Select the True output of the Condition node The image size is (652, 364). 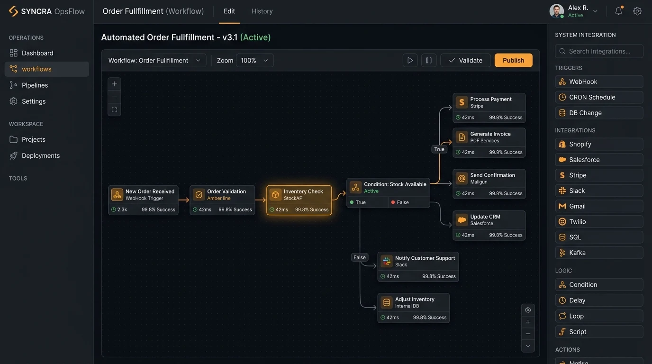point(368,202)
